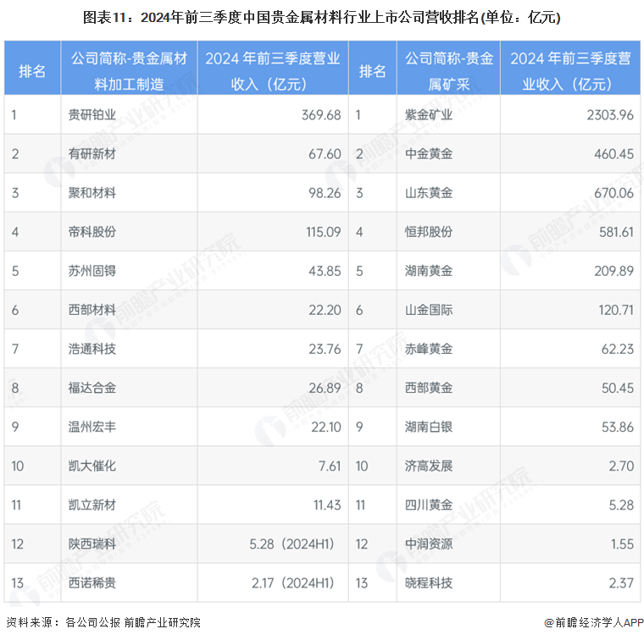Click the 山东黄金 company name
The image size is (644, 640).
coord(429,193)
